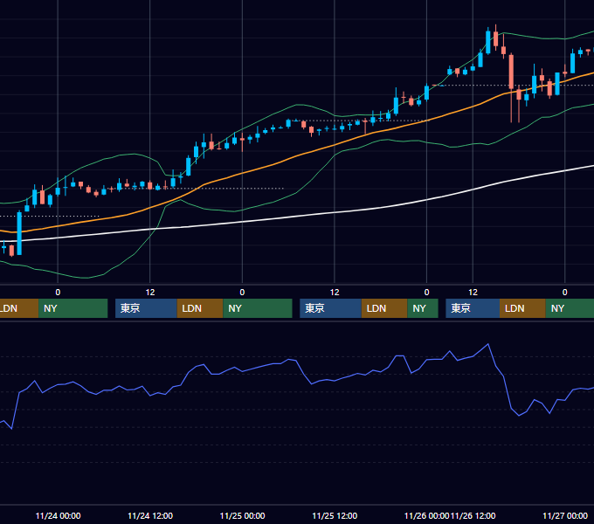Select the LDN session block on 11/24 evening
Screen dimensions: 594x524
pos(200,308)
